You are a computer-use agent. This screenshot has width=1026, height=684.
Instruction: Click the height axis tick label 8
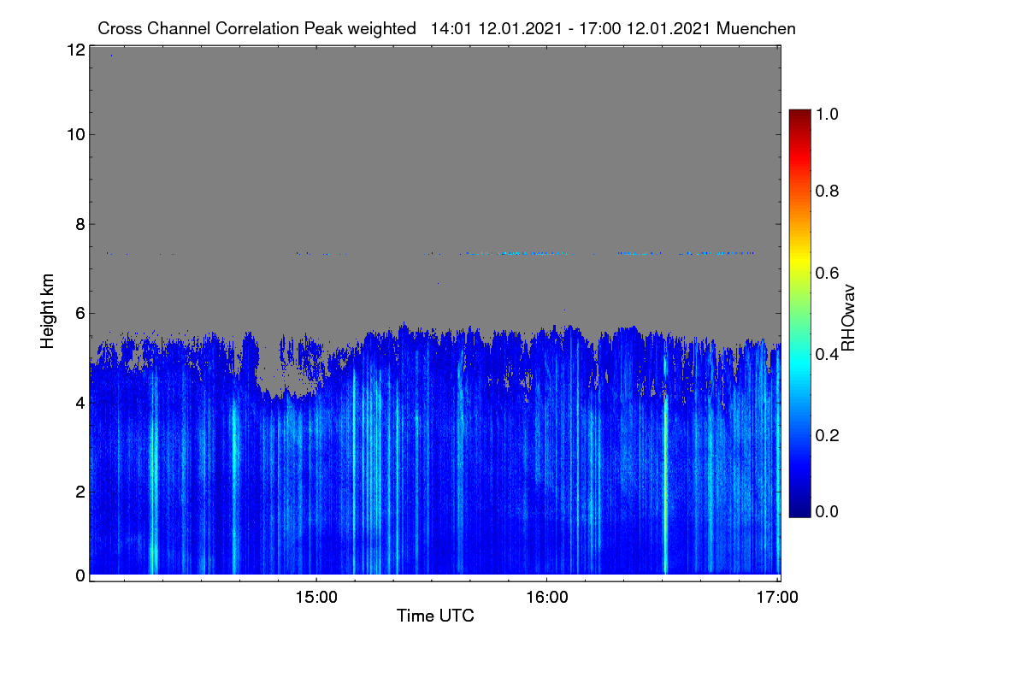[x=80, y=224]
